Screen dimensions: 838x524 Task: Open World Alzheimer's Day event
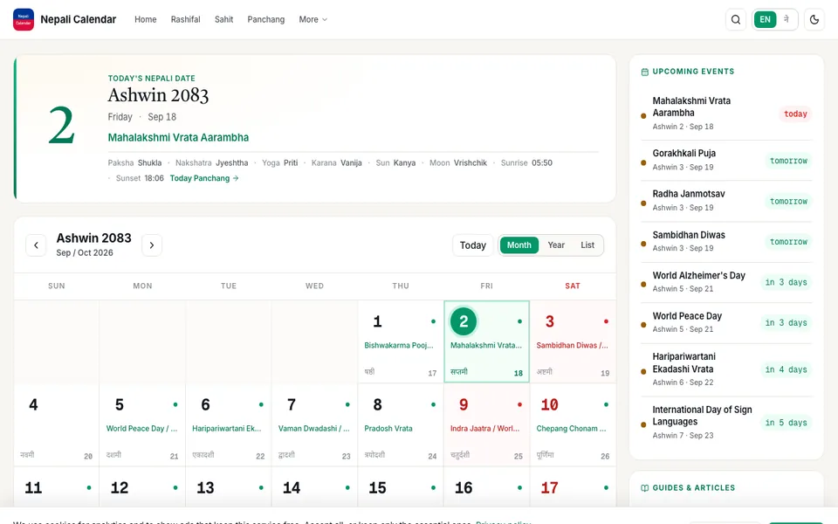point(726,282)
